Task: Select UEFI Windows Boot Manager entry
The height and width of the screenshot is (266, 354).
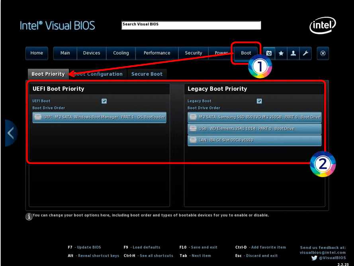Action: [99, 117]
